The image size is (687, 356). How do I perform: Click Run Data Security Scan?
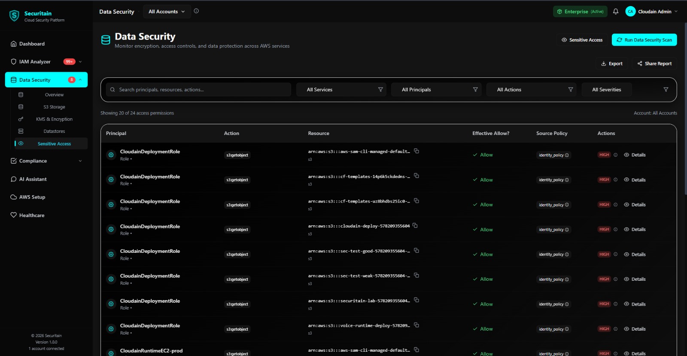[644, 40]
